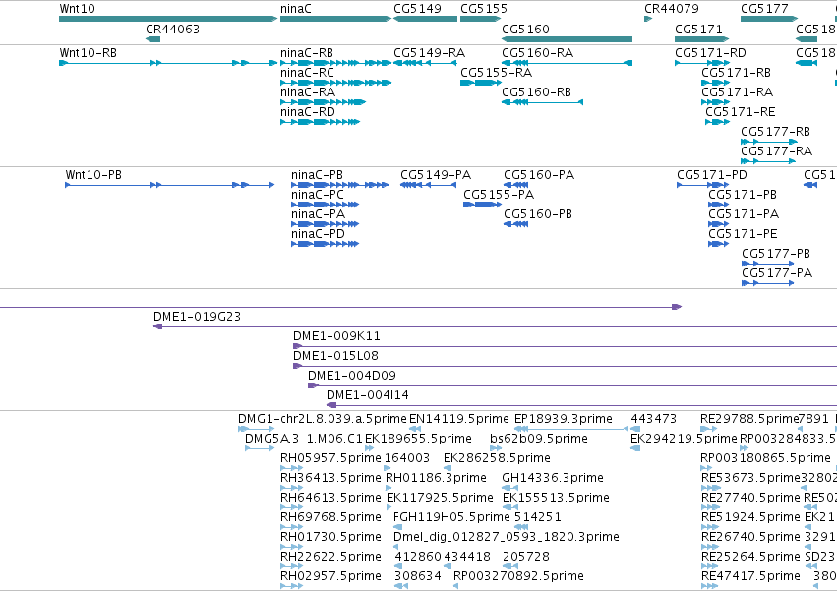Select the CG5171-PE protein feature
The height and width of the screenshot is (591, 837).
pos(719,245)
